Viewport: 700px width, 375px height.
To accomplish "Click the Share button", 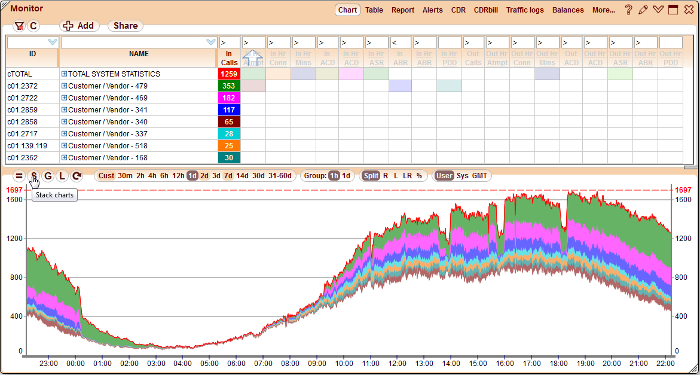I will pos(124,26).
